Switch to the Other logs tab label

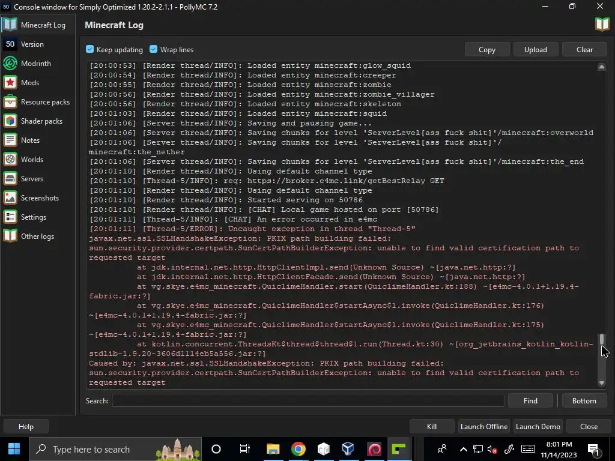[x=38, y=237]
